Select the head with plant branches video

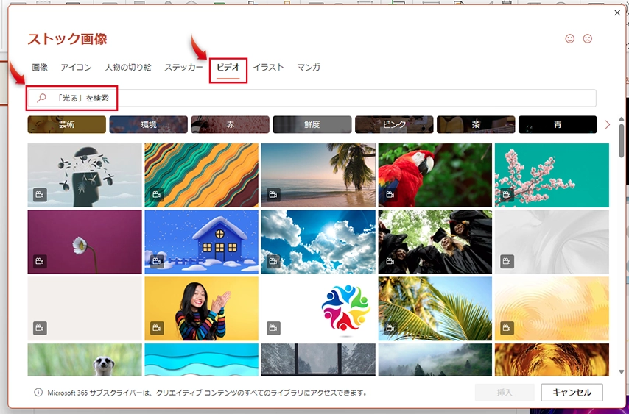point(85,175)
